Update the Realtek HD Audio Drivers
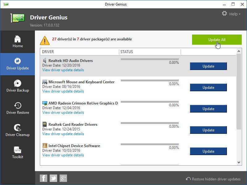 [208, 66]
